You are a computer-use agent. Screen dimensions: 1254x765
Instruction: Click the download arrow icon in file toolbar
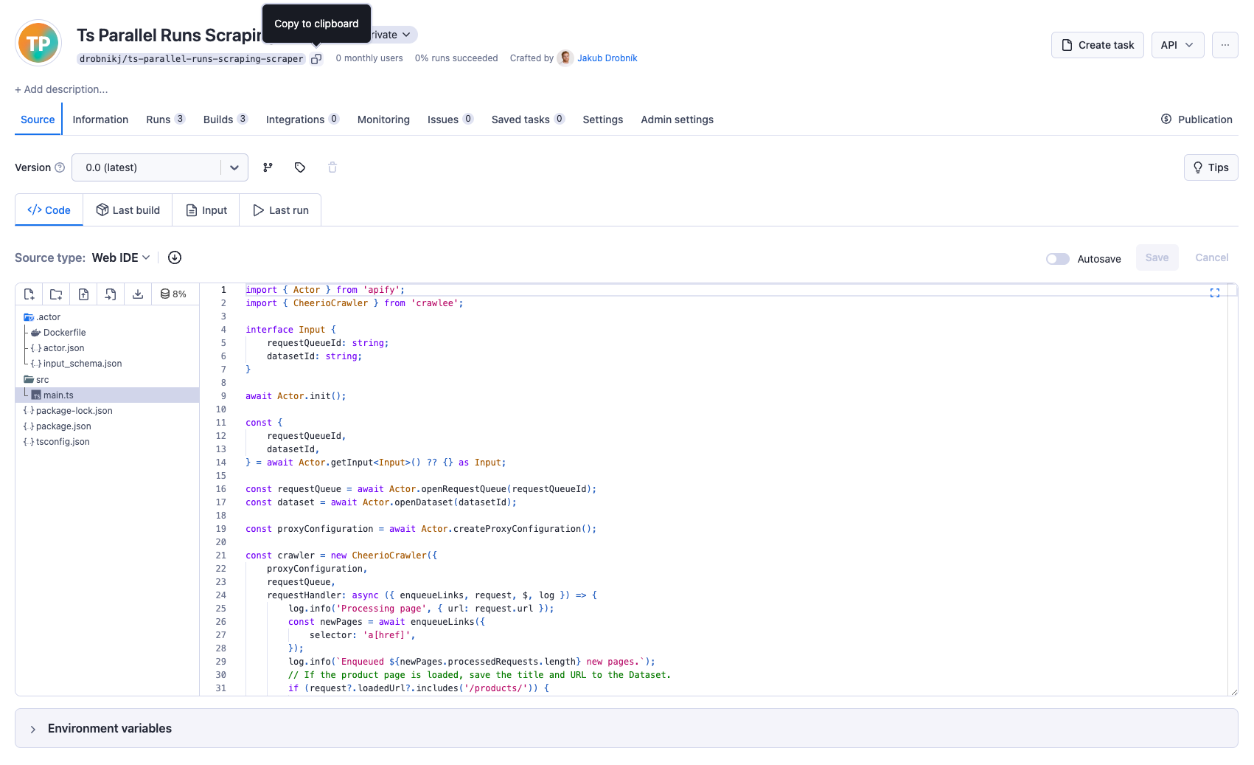pyautogui.click(x=138, y=294)
